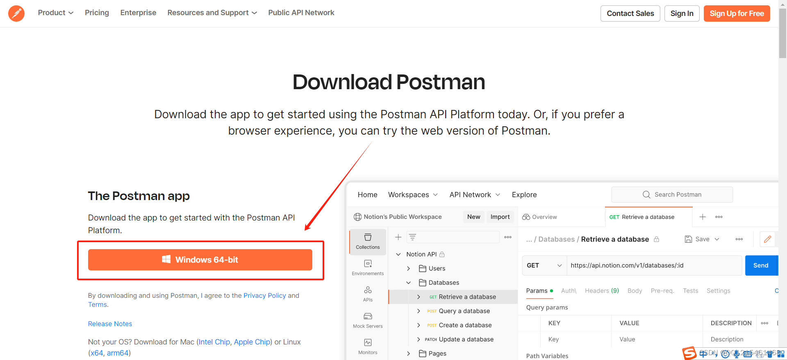Expand the Query a database request chevron
This screenshot has height=360, width=787.
pos(419,311)
